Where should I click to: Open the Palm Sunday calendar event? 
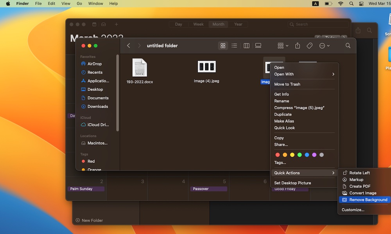pyautogui.click(x=86, y=189)
